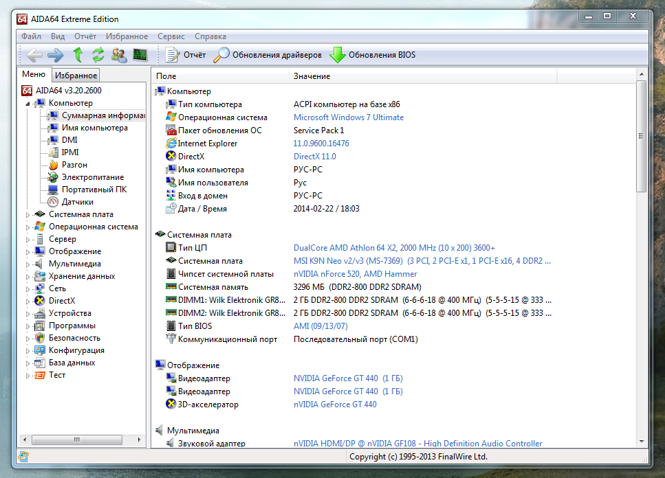The width and height of the screenshot is (665, 478).
Task: Expand the Отображение tree node
Action: click(28, 252)
